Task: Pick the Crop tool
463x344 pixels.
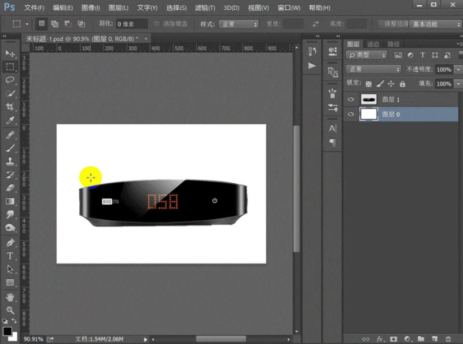Action: (x=10, y=107)
